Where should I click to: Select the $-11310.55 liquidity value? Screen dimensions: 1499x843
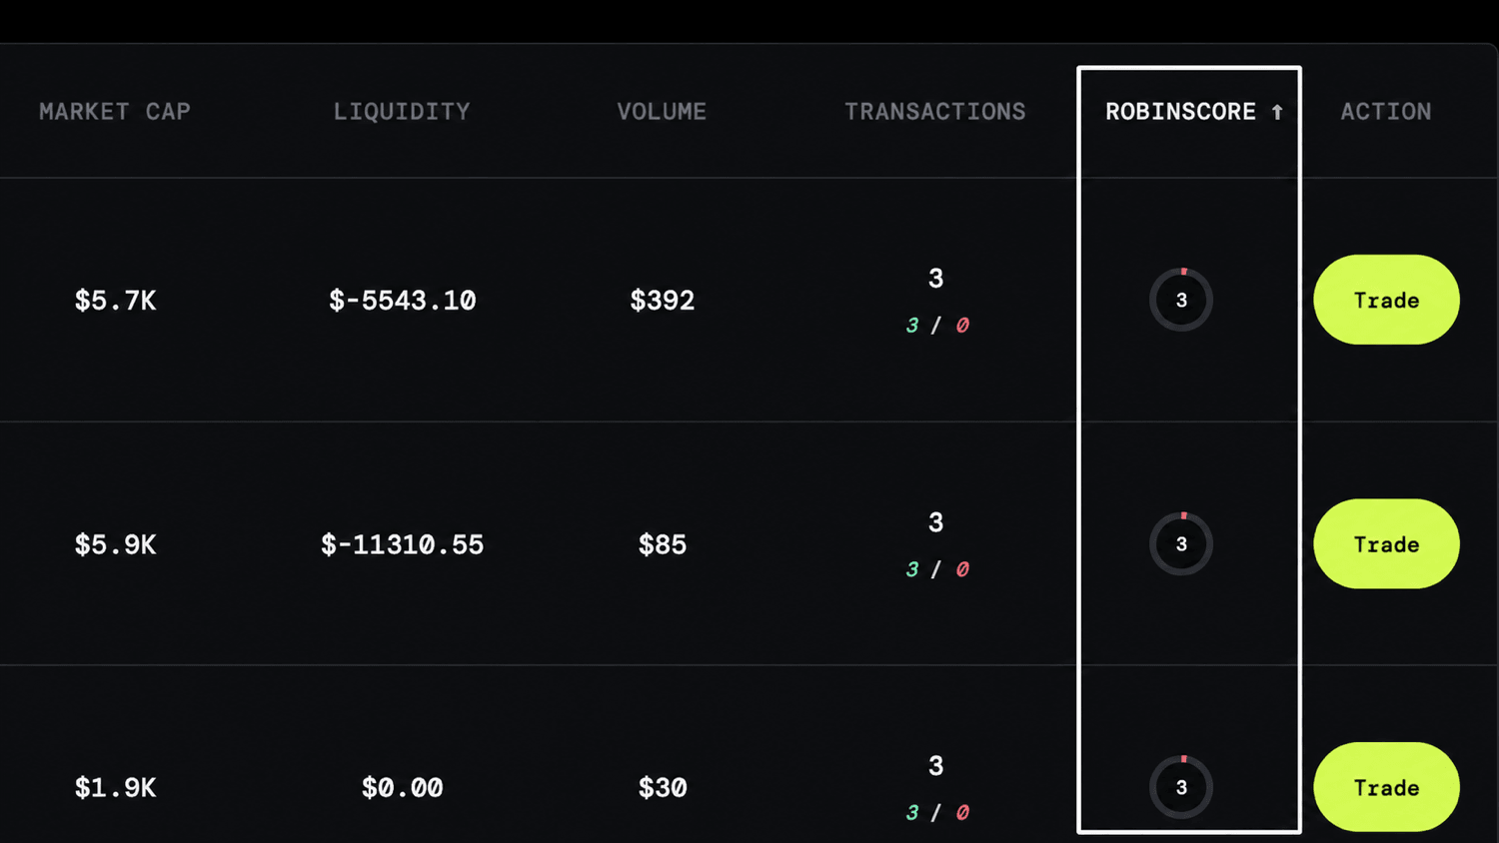click(403, 544)
